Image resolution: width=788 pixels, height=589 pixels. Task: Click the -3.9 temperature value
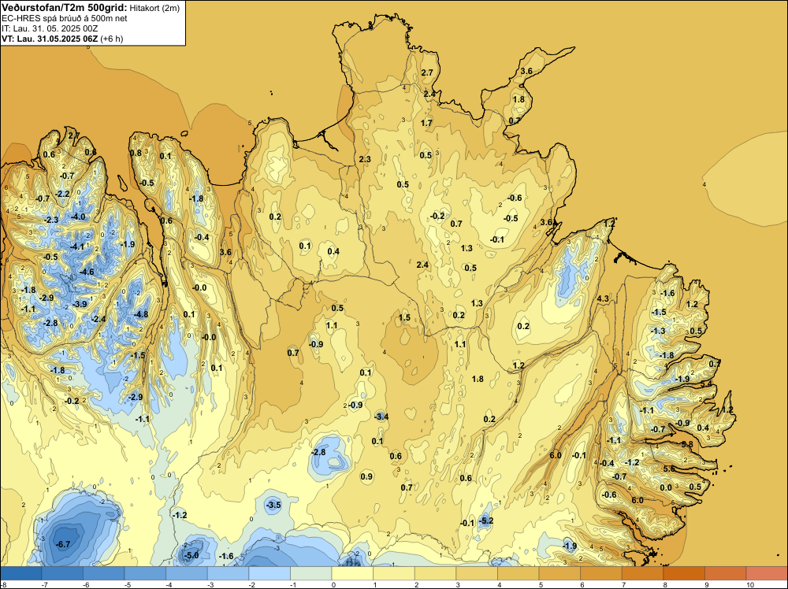(80, 304)
